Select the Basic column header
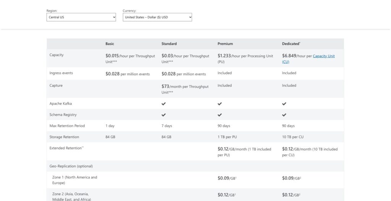The width and height of the screenshot is (391, 201). pos(110,44)
